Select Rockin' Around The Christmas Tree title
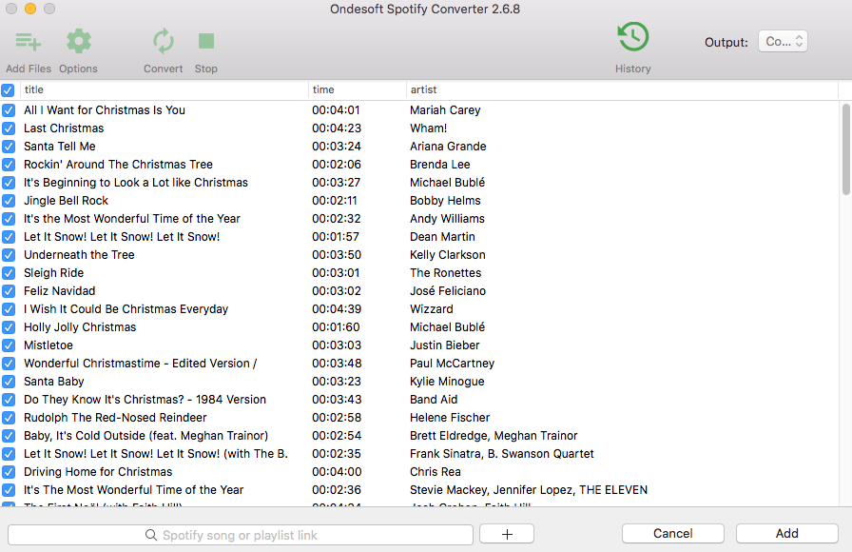The image size is (852, 552). [x=118, y=165]
